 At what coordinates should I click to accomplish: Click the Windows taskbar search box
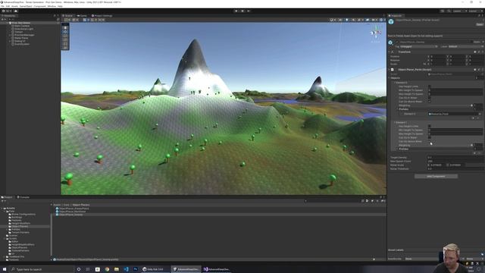tap(42, 269)
